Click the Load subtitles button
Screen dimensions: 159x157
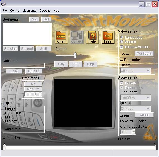tap(14, 71)
